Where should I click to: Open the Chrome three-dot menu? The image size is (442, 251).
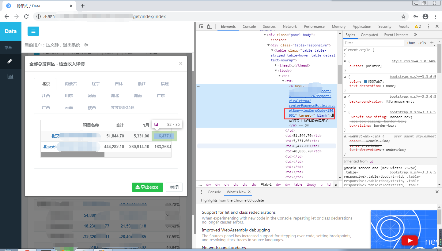[435, 16]
